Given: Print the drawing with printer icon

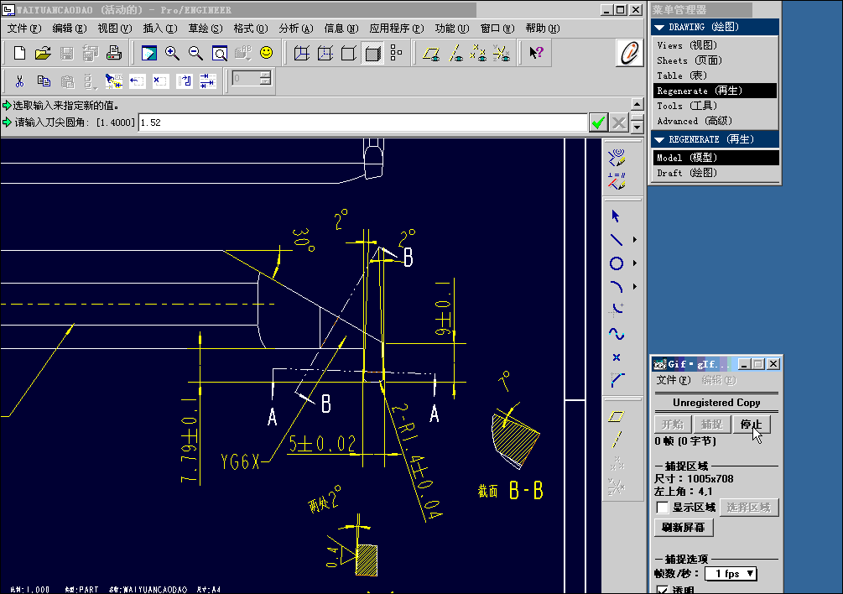Looking at the screenshot, I should [113, 53].
